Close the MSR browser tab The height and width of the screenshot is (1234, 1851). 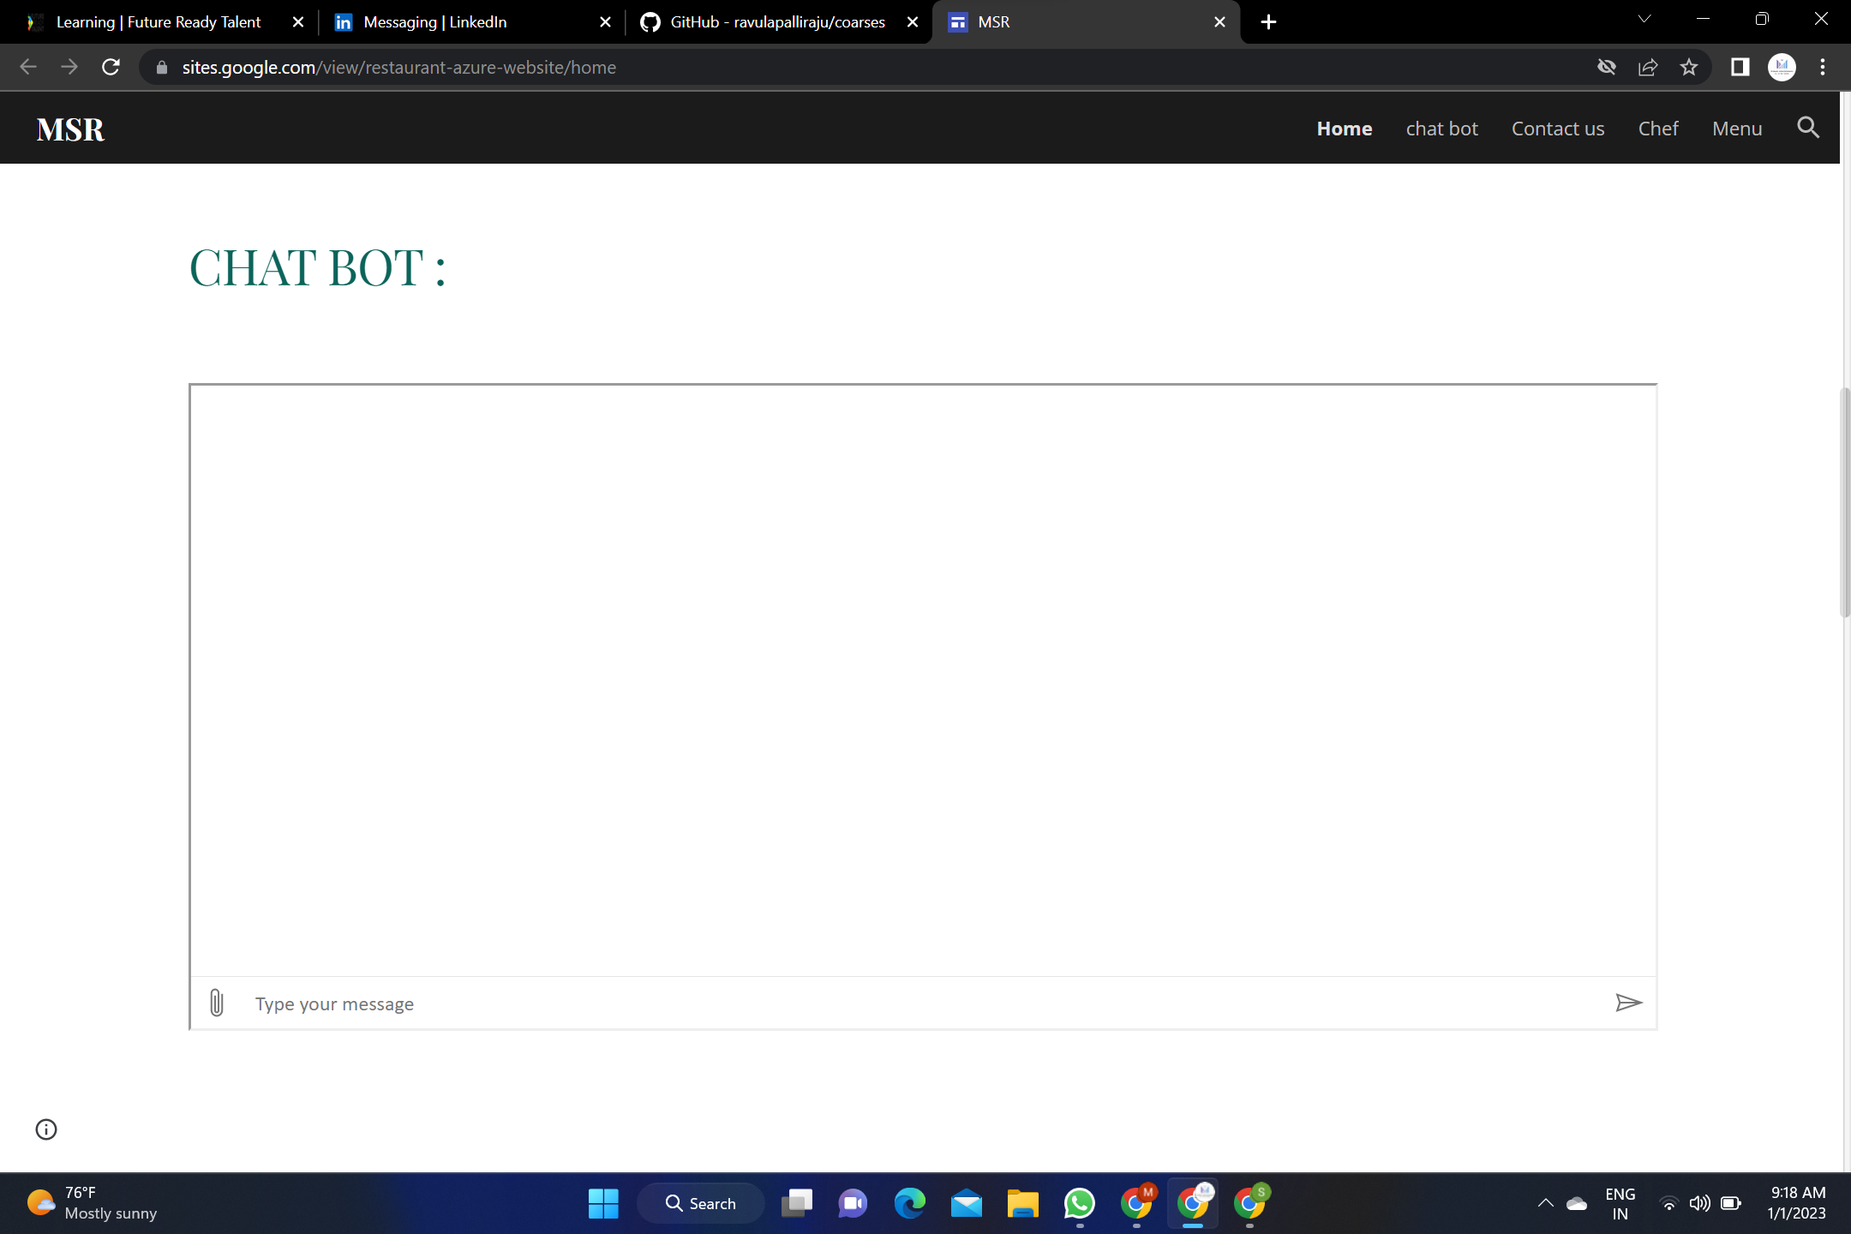pos(1219,22)
